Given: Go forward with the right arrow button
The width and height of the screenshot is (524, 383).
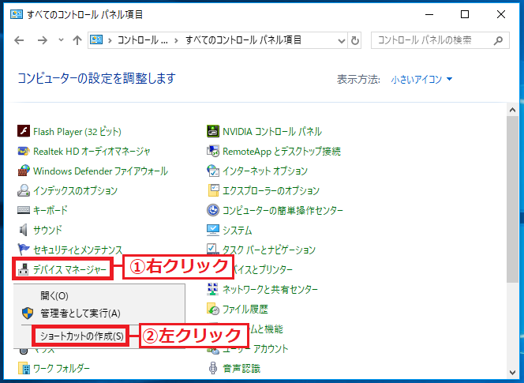Looking at the screenshot, I should click(x=43, y=40).
